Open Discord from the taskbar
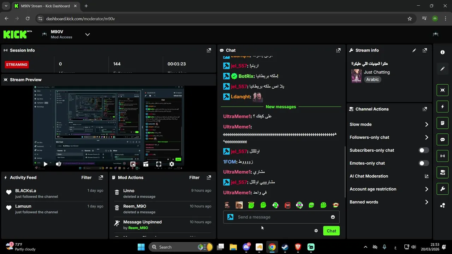 click(246, 247)
